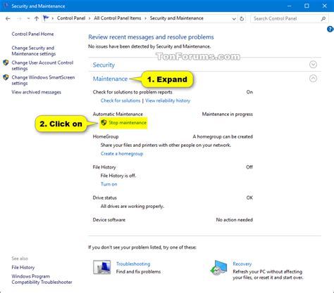Click 'File History is off.' text
Screen dimensions: 334x293
point(118,176)
